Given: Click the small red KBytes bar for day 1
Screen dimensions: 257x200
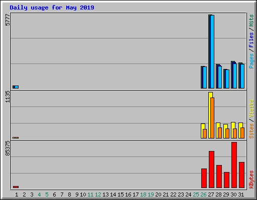Looking at the screenshot, I should pyautogui.click(x=16, y=187).
